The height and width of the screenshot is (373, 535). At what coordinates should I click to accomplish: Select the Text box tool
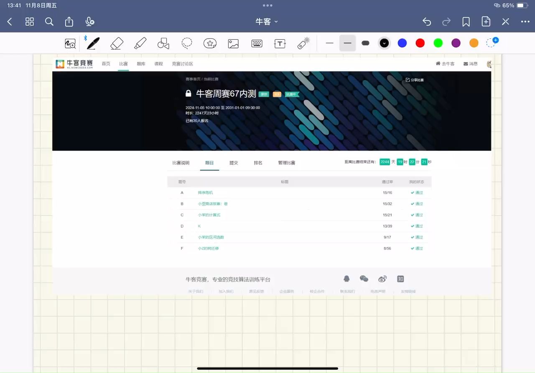tap(280, 43)
